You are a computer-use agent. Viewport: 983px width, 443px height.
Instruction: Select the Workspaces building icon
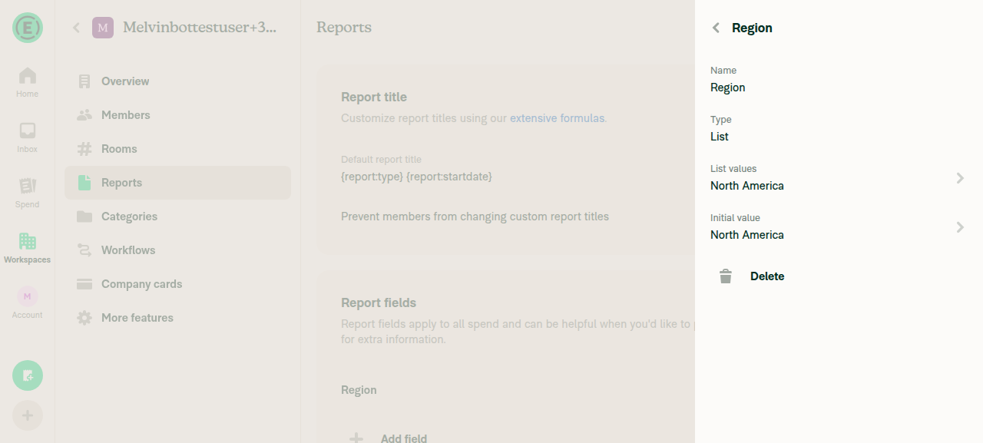point(28,241)
